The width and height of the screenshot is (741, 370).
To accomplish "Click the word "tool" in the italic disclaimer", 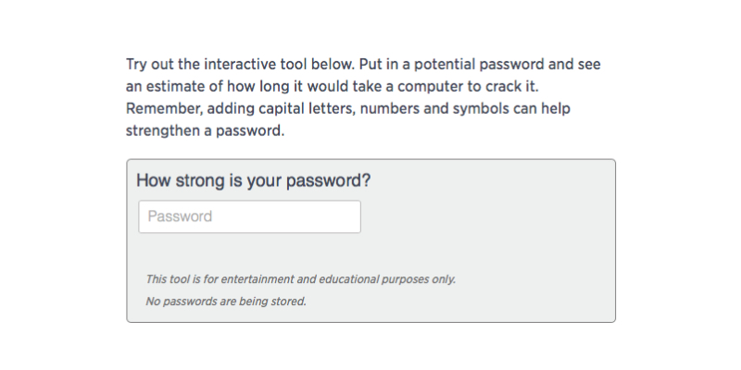I will point(178,279).
